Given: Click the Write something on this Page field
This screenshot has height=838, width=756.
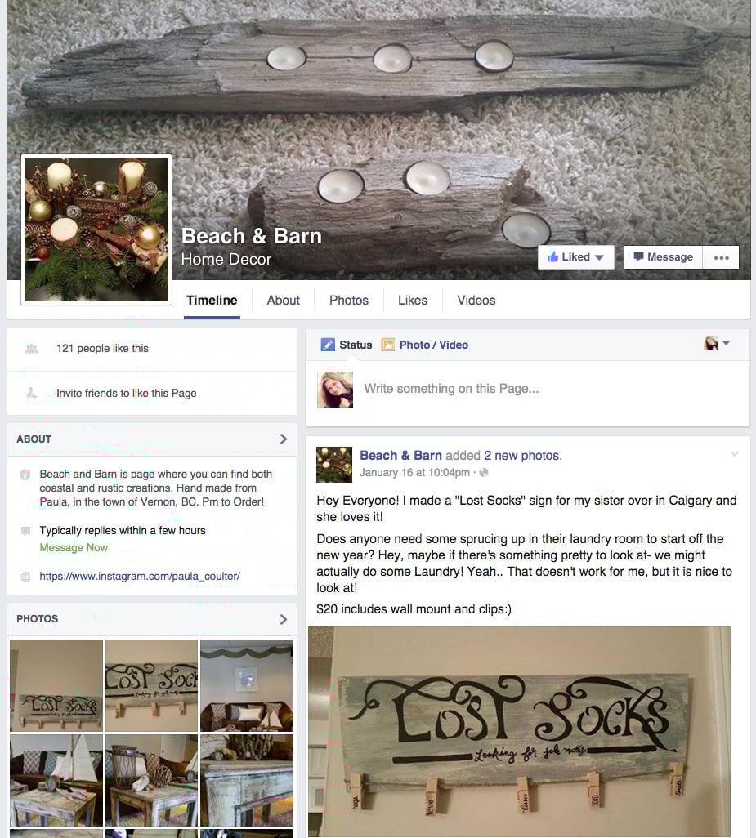Looking at the screenshot, I should tap(551, 389).
